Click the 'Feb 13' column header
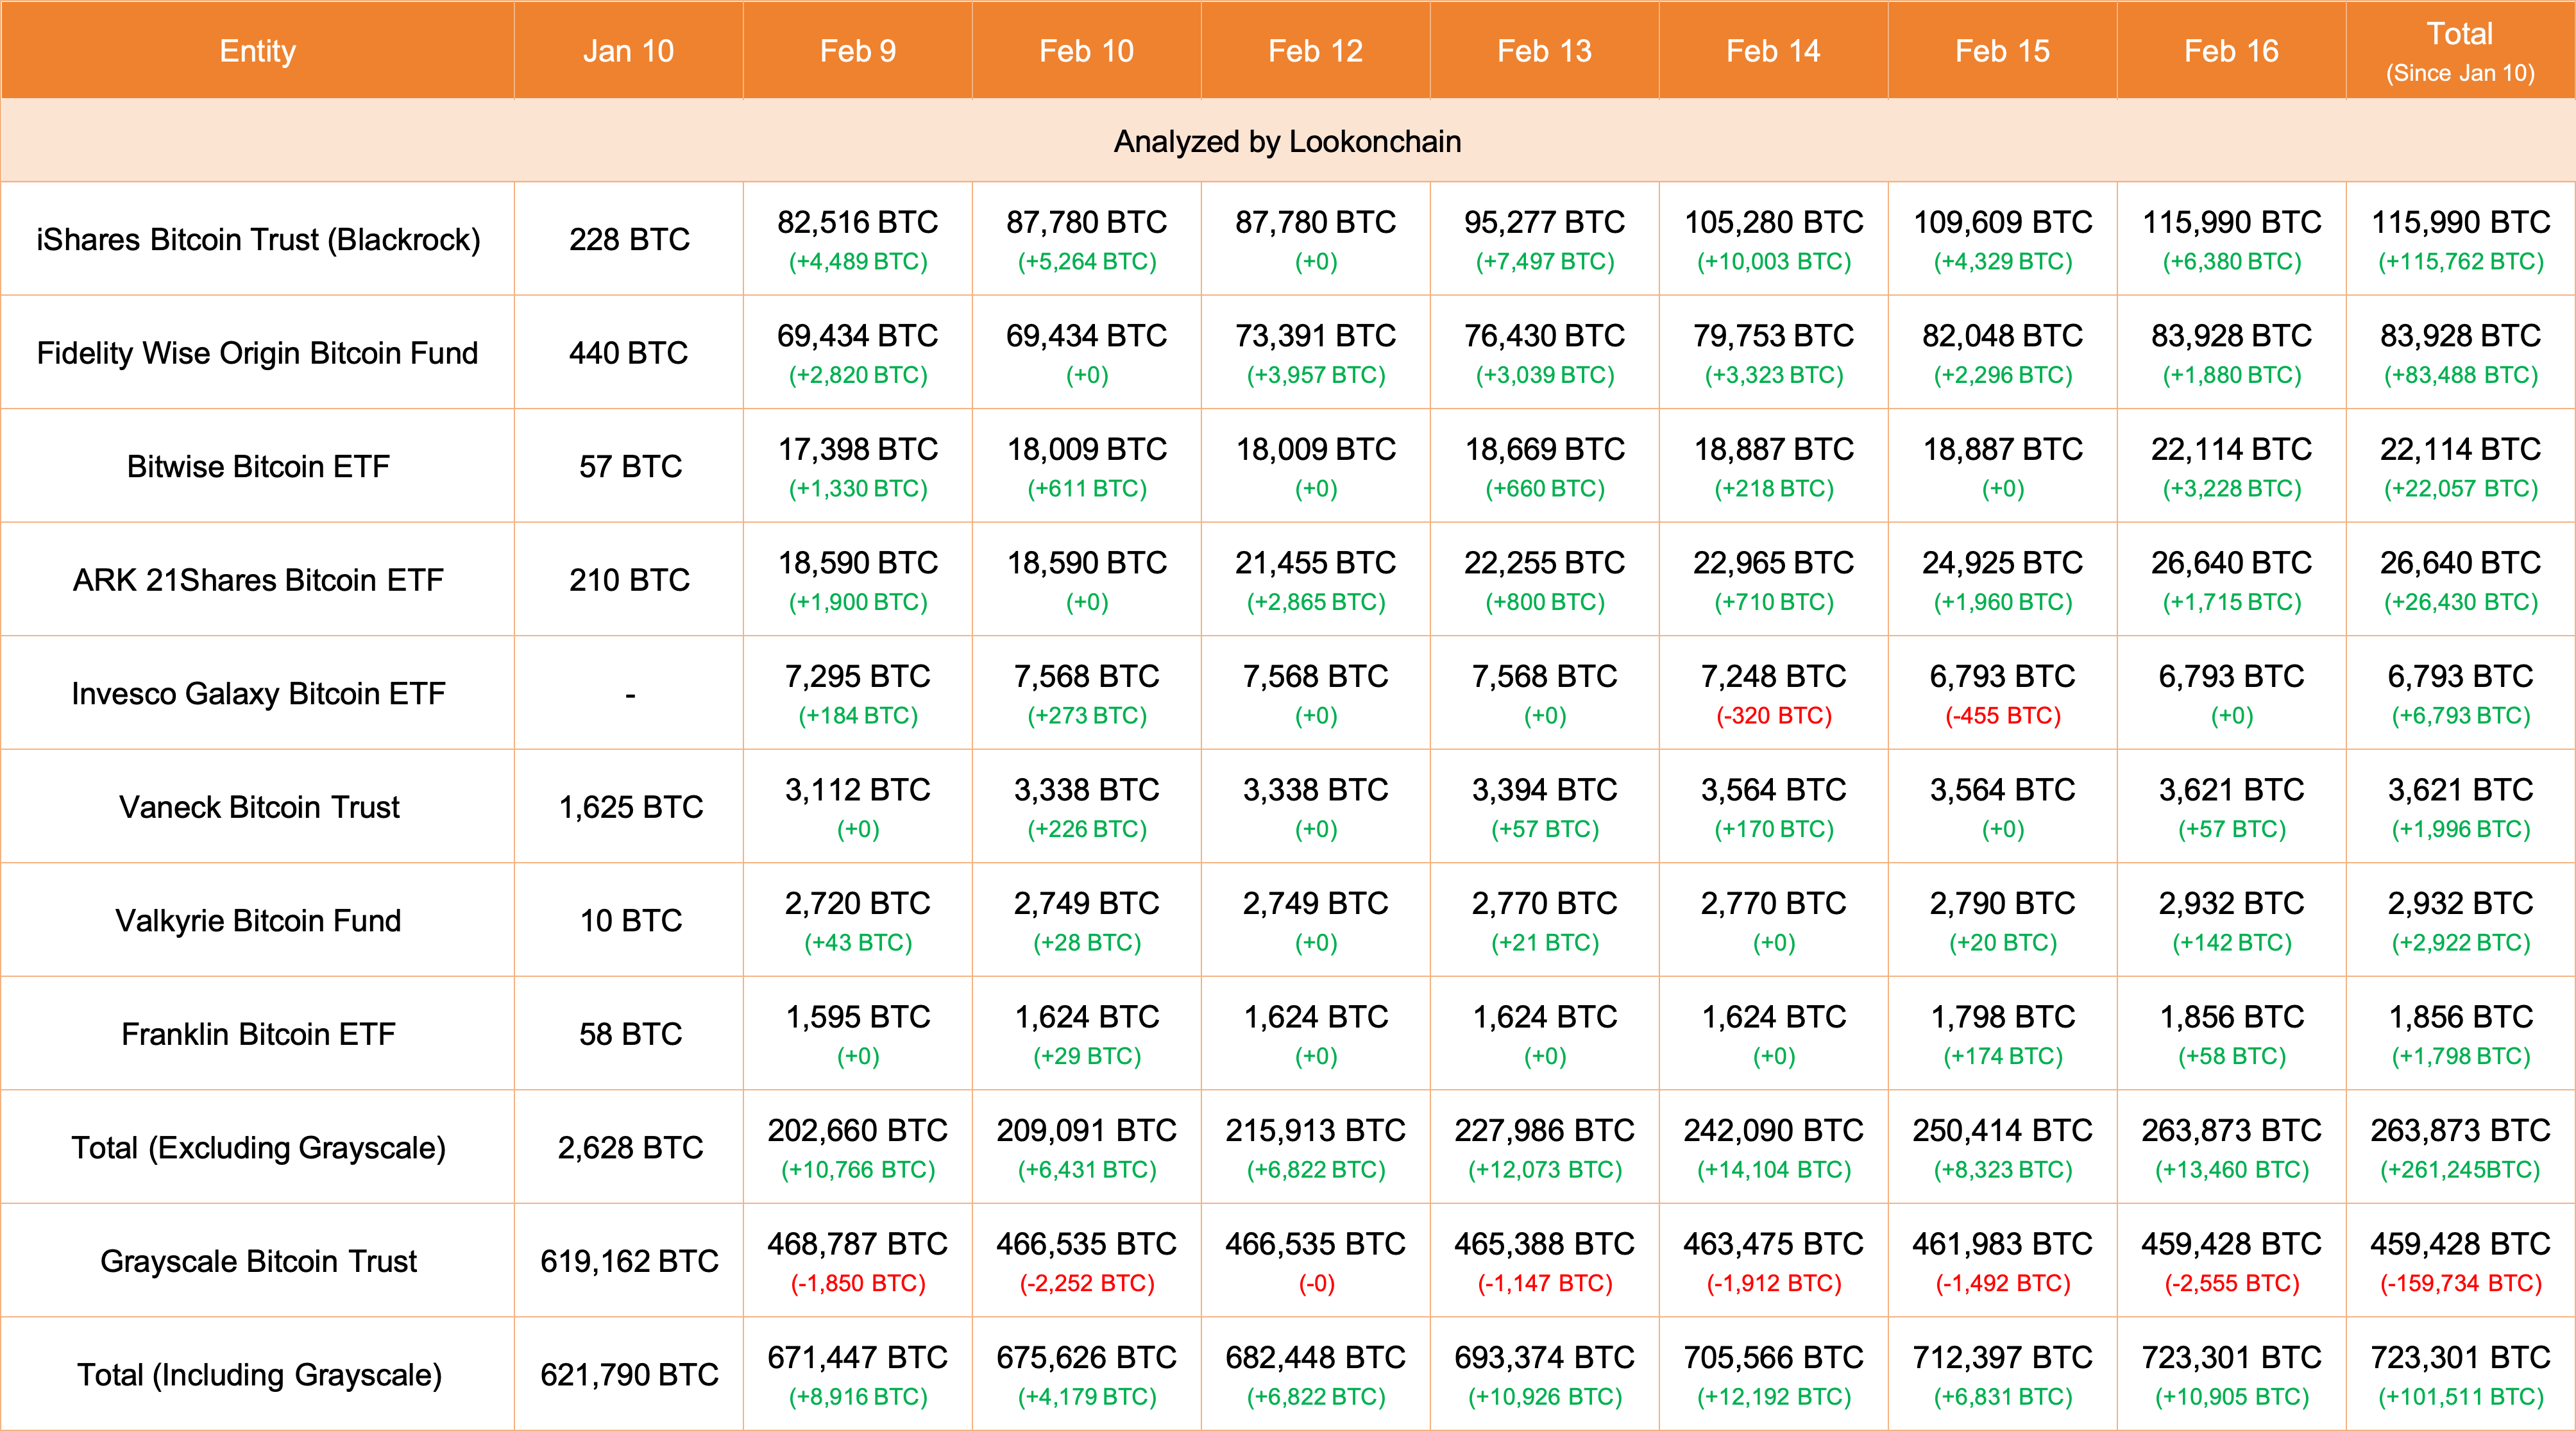Viewport: 2576px width, 1431px height. 1545,51
